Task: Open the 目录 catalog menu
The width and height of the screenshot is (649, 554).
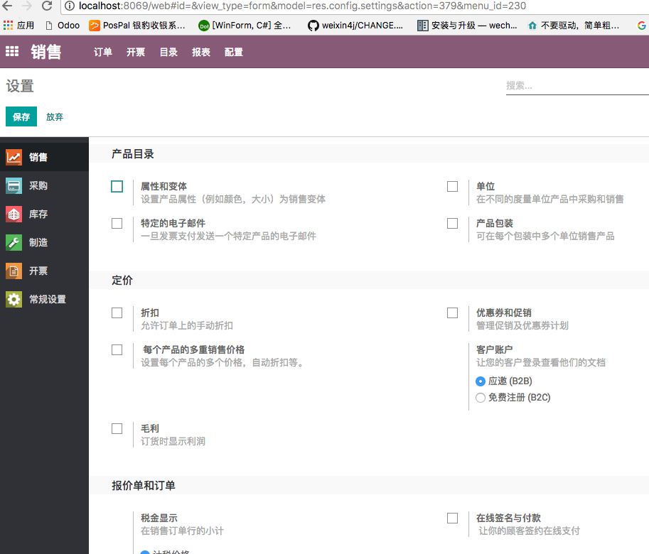Action: click(x=168, y=52)
